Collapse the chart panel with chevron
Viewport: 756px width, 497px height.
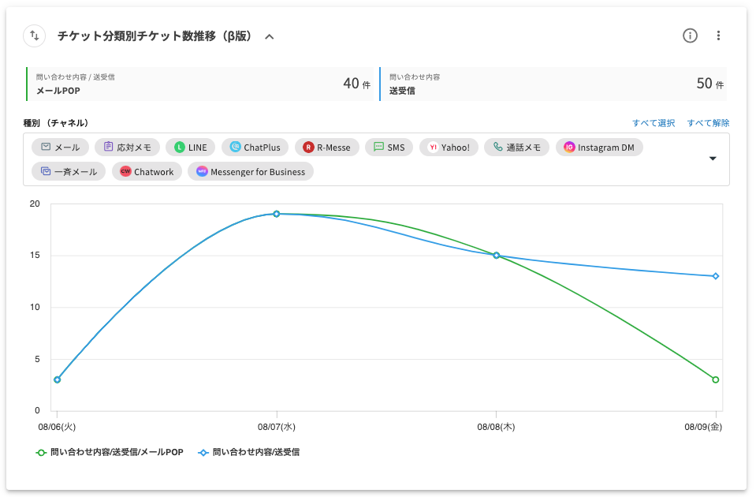tap(270, 36)
